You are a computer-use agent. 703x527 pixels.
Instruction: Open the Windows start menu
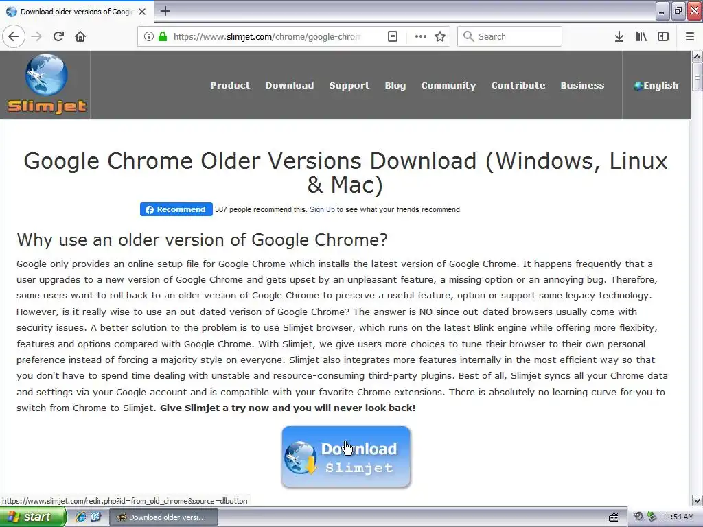coord(32,517)
